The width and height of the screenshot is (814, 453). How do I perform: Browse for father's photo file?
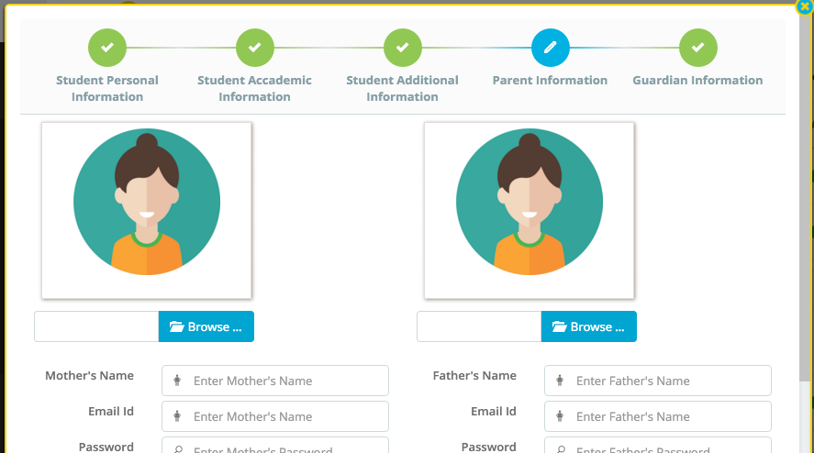588,326
